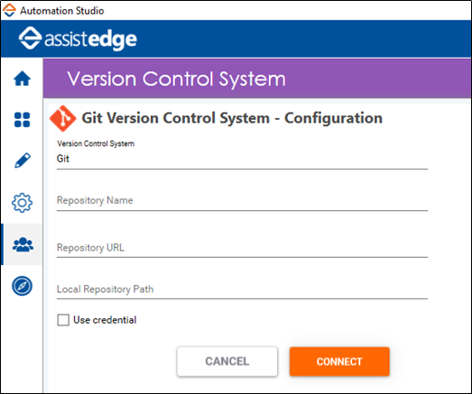Image resolution: width=472 pixels, height=394 pixels.
Task: Focus the Repository Name field
Action: pyautogui.click(x=242, y=200)
